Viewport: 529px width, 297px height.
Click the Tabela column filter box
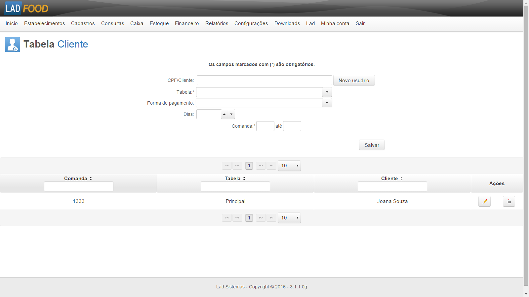235,186
